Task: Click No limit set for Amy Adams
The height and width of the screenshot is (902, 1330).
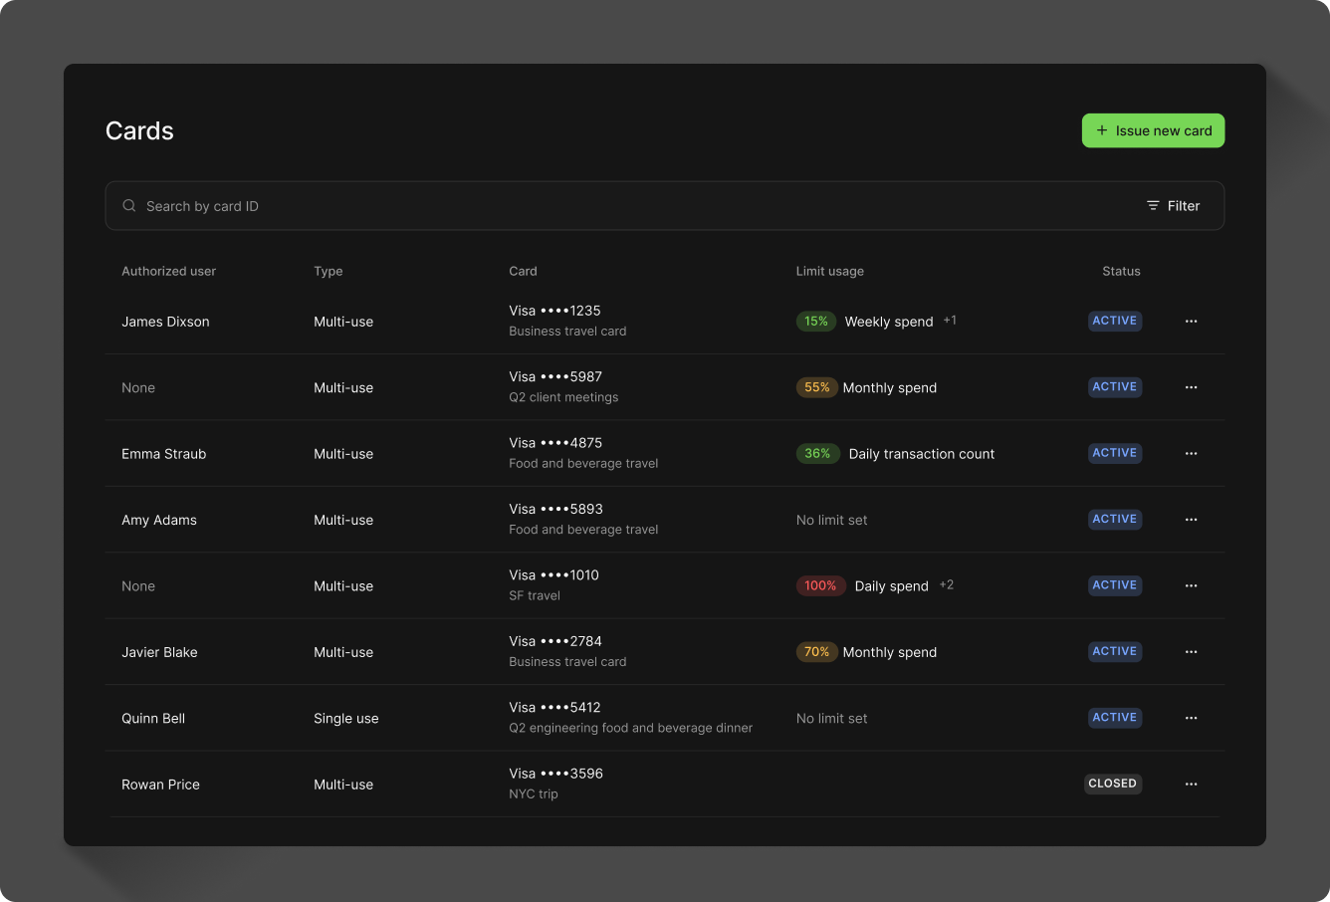Action: (x=831, y=520)
